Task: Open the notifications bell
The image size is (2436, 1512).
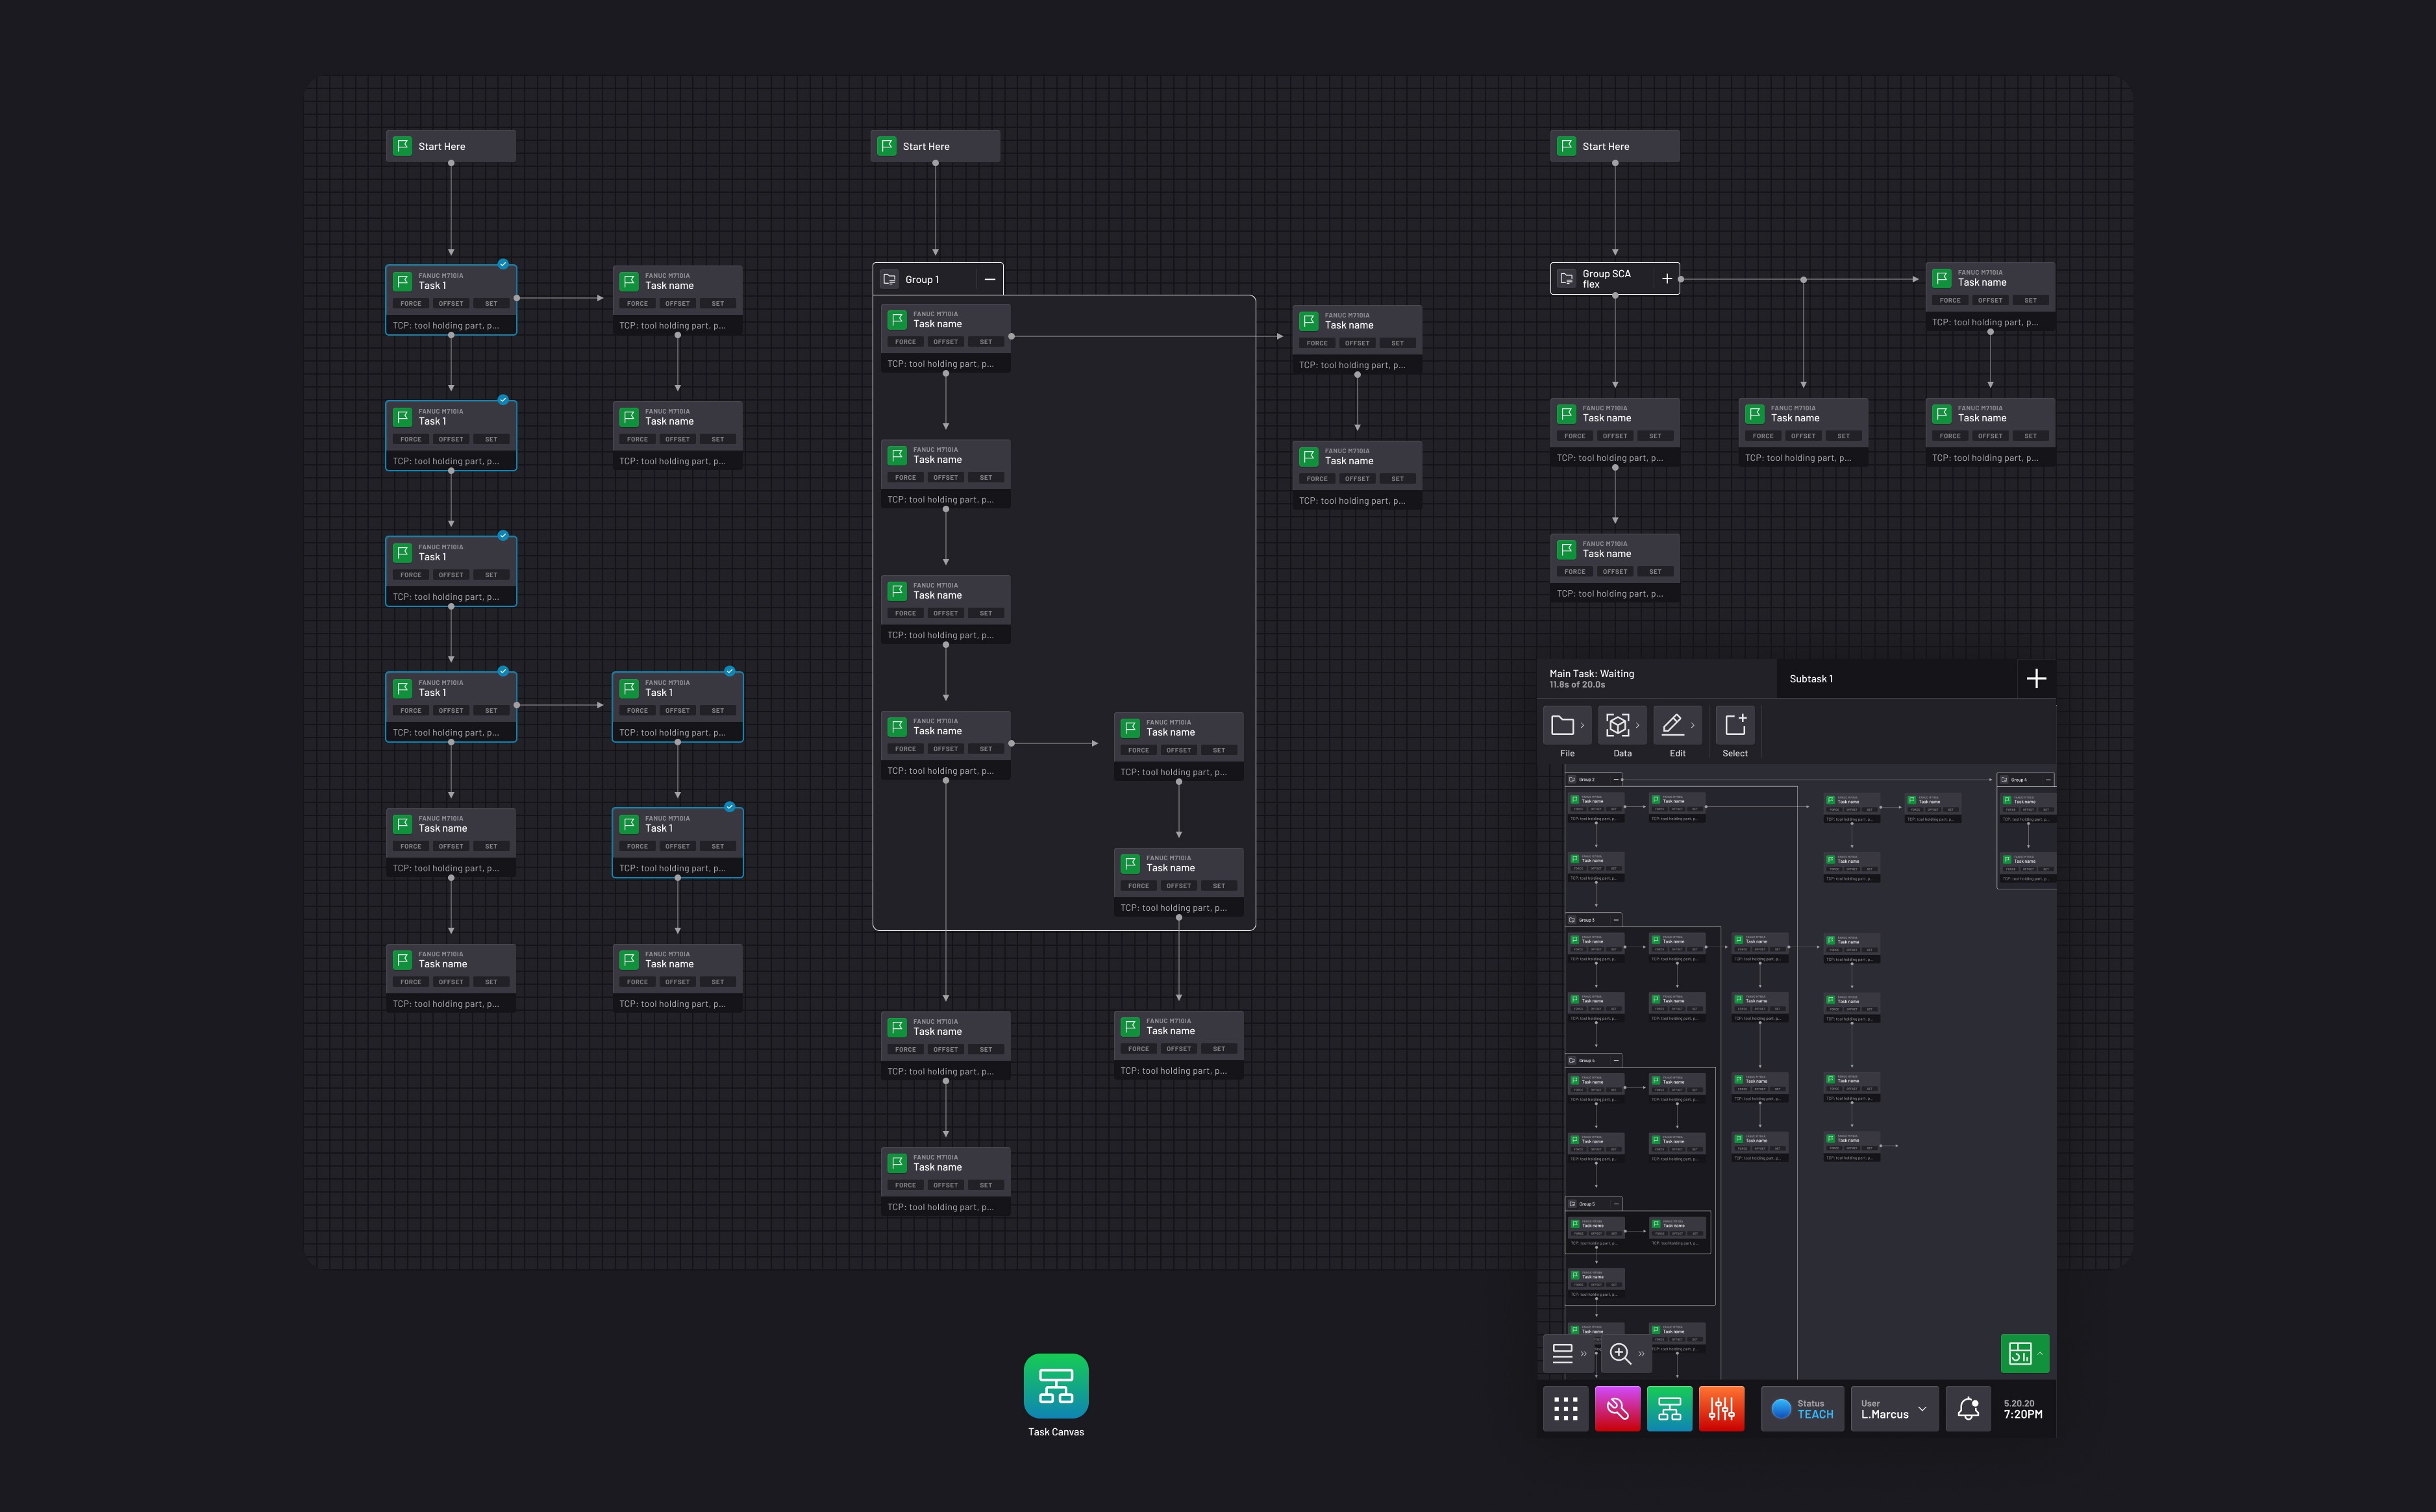Action: tap(1968, 1409)
